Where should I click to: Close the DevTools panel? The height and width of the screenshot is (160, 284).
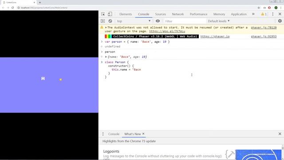click(x=280, y=14)
